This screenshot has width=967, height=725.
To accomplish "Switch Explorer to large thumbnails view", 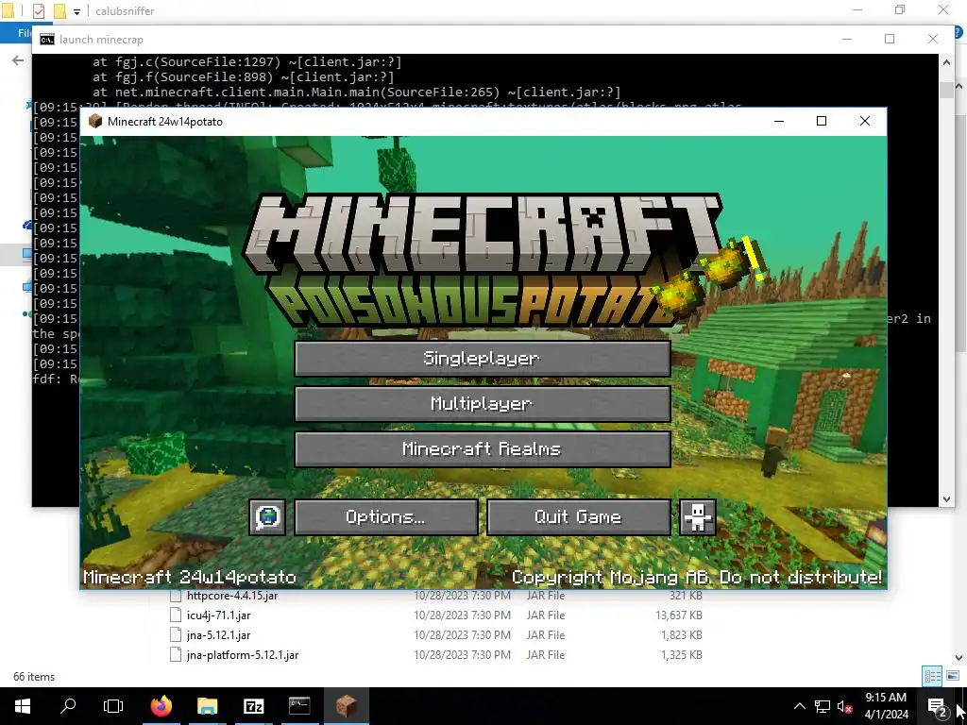I will tap(952, 676).
